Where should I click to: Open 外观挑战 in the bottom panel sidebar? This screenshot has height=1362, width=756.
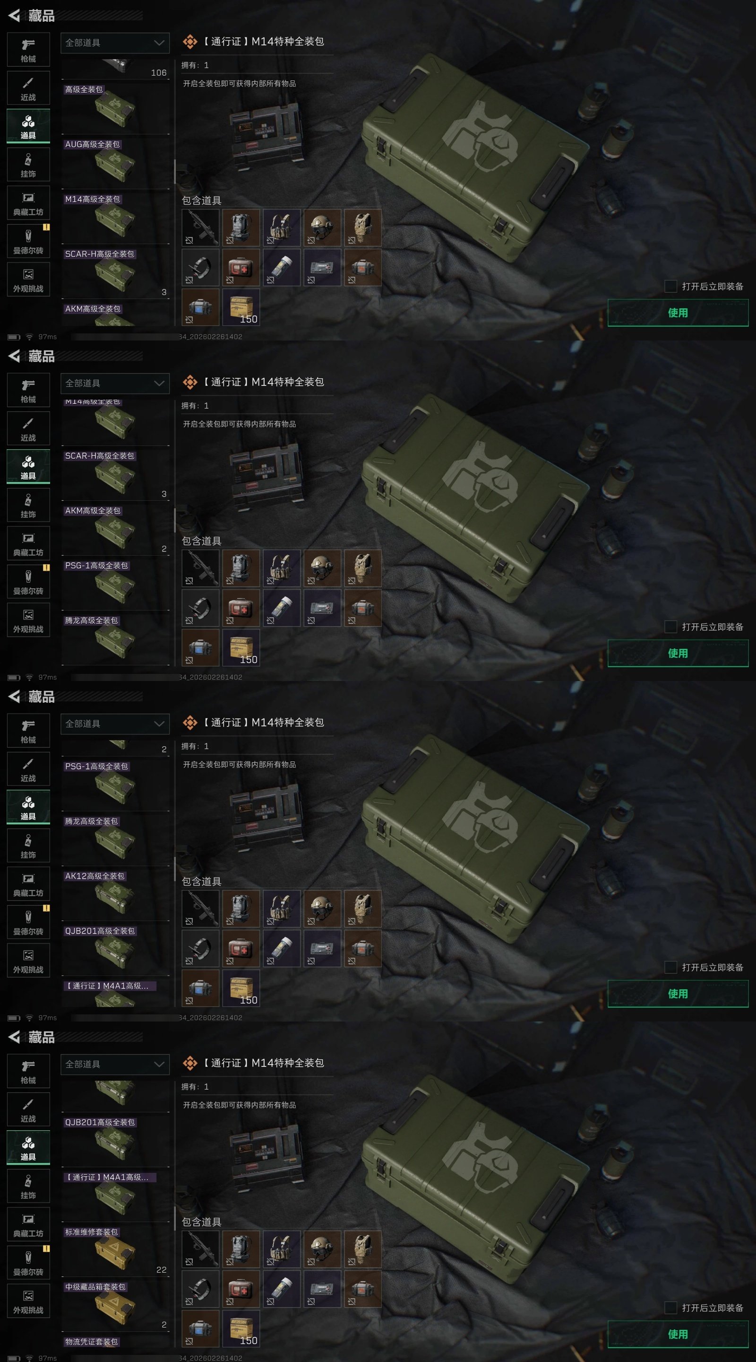28,1301
